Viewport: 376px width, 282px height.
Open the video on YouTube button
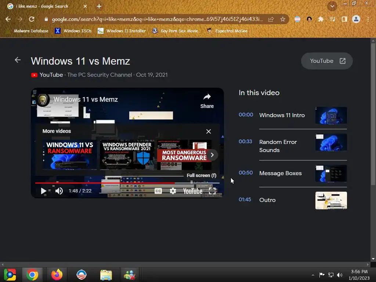(x=327, y=61)
